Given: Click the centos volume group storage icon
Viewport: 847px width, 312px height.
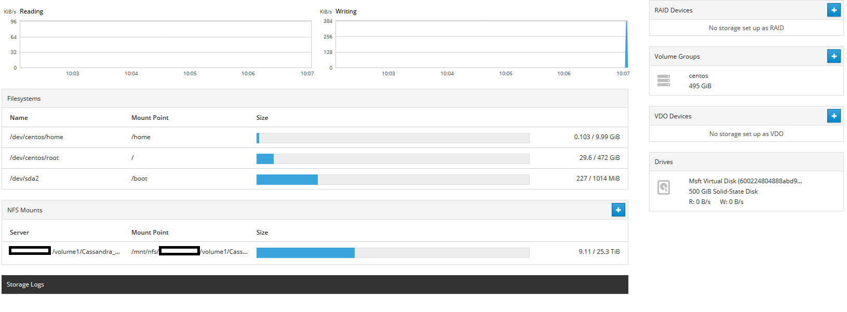Looking at the screenshot, I should [x=664, y=80].
